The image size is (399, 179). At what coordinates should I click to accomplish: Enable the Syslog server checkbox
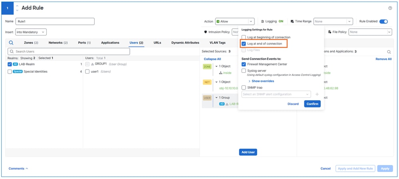pyautogui.click(x=244, y=71)
